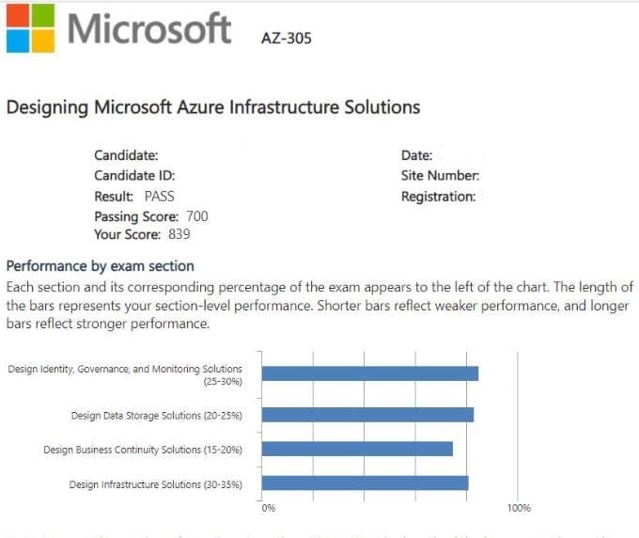This screenshot has height=538, width=639.
Task: Click the Candidate ID label
Action: coord(134,175)
